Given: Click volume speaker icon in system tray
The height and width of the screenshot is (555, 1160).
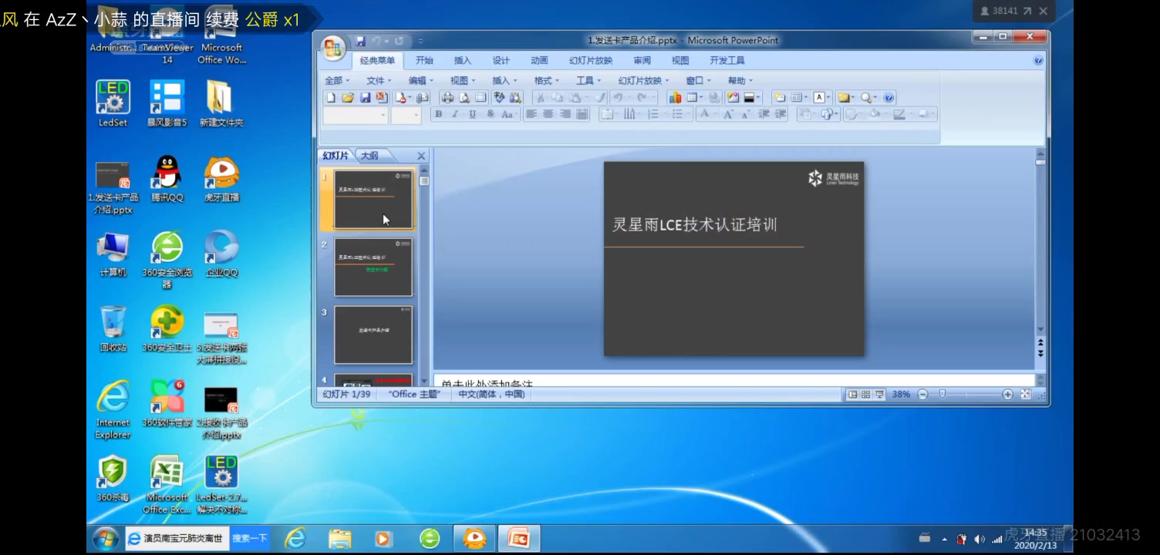Looking at the screenshot, I should (x=979, y=539).
